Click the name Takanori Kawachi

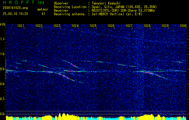pos(106,3)
